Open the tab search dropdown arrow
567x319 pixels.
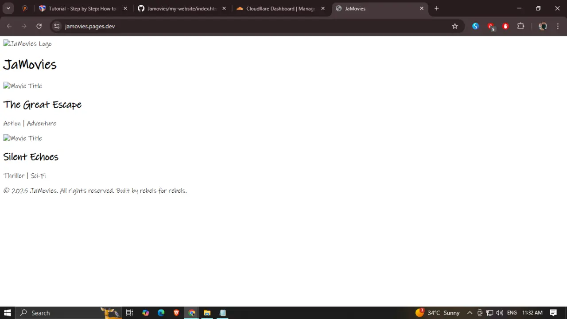click(8, 8)
